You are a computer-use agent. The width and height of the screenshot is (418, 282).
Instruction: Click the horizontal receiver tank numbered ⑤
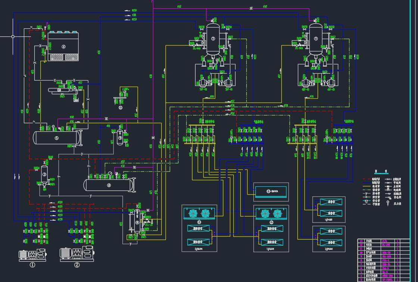[56, 138]
